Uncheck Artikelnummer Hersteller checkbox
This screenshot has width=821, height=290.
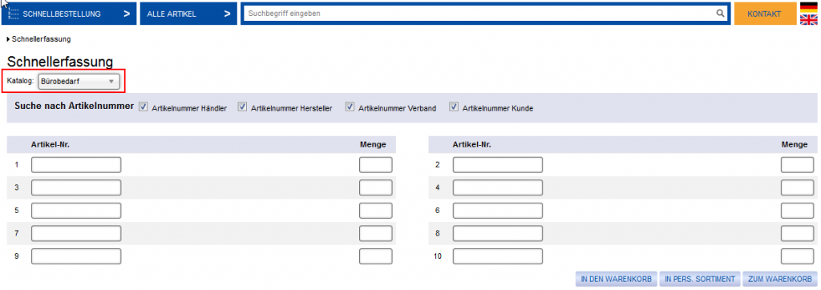(x=242, y=107)
